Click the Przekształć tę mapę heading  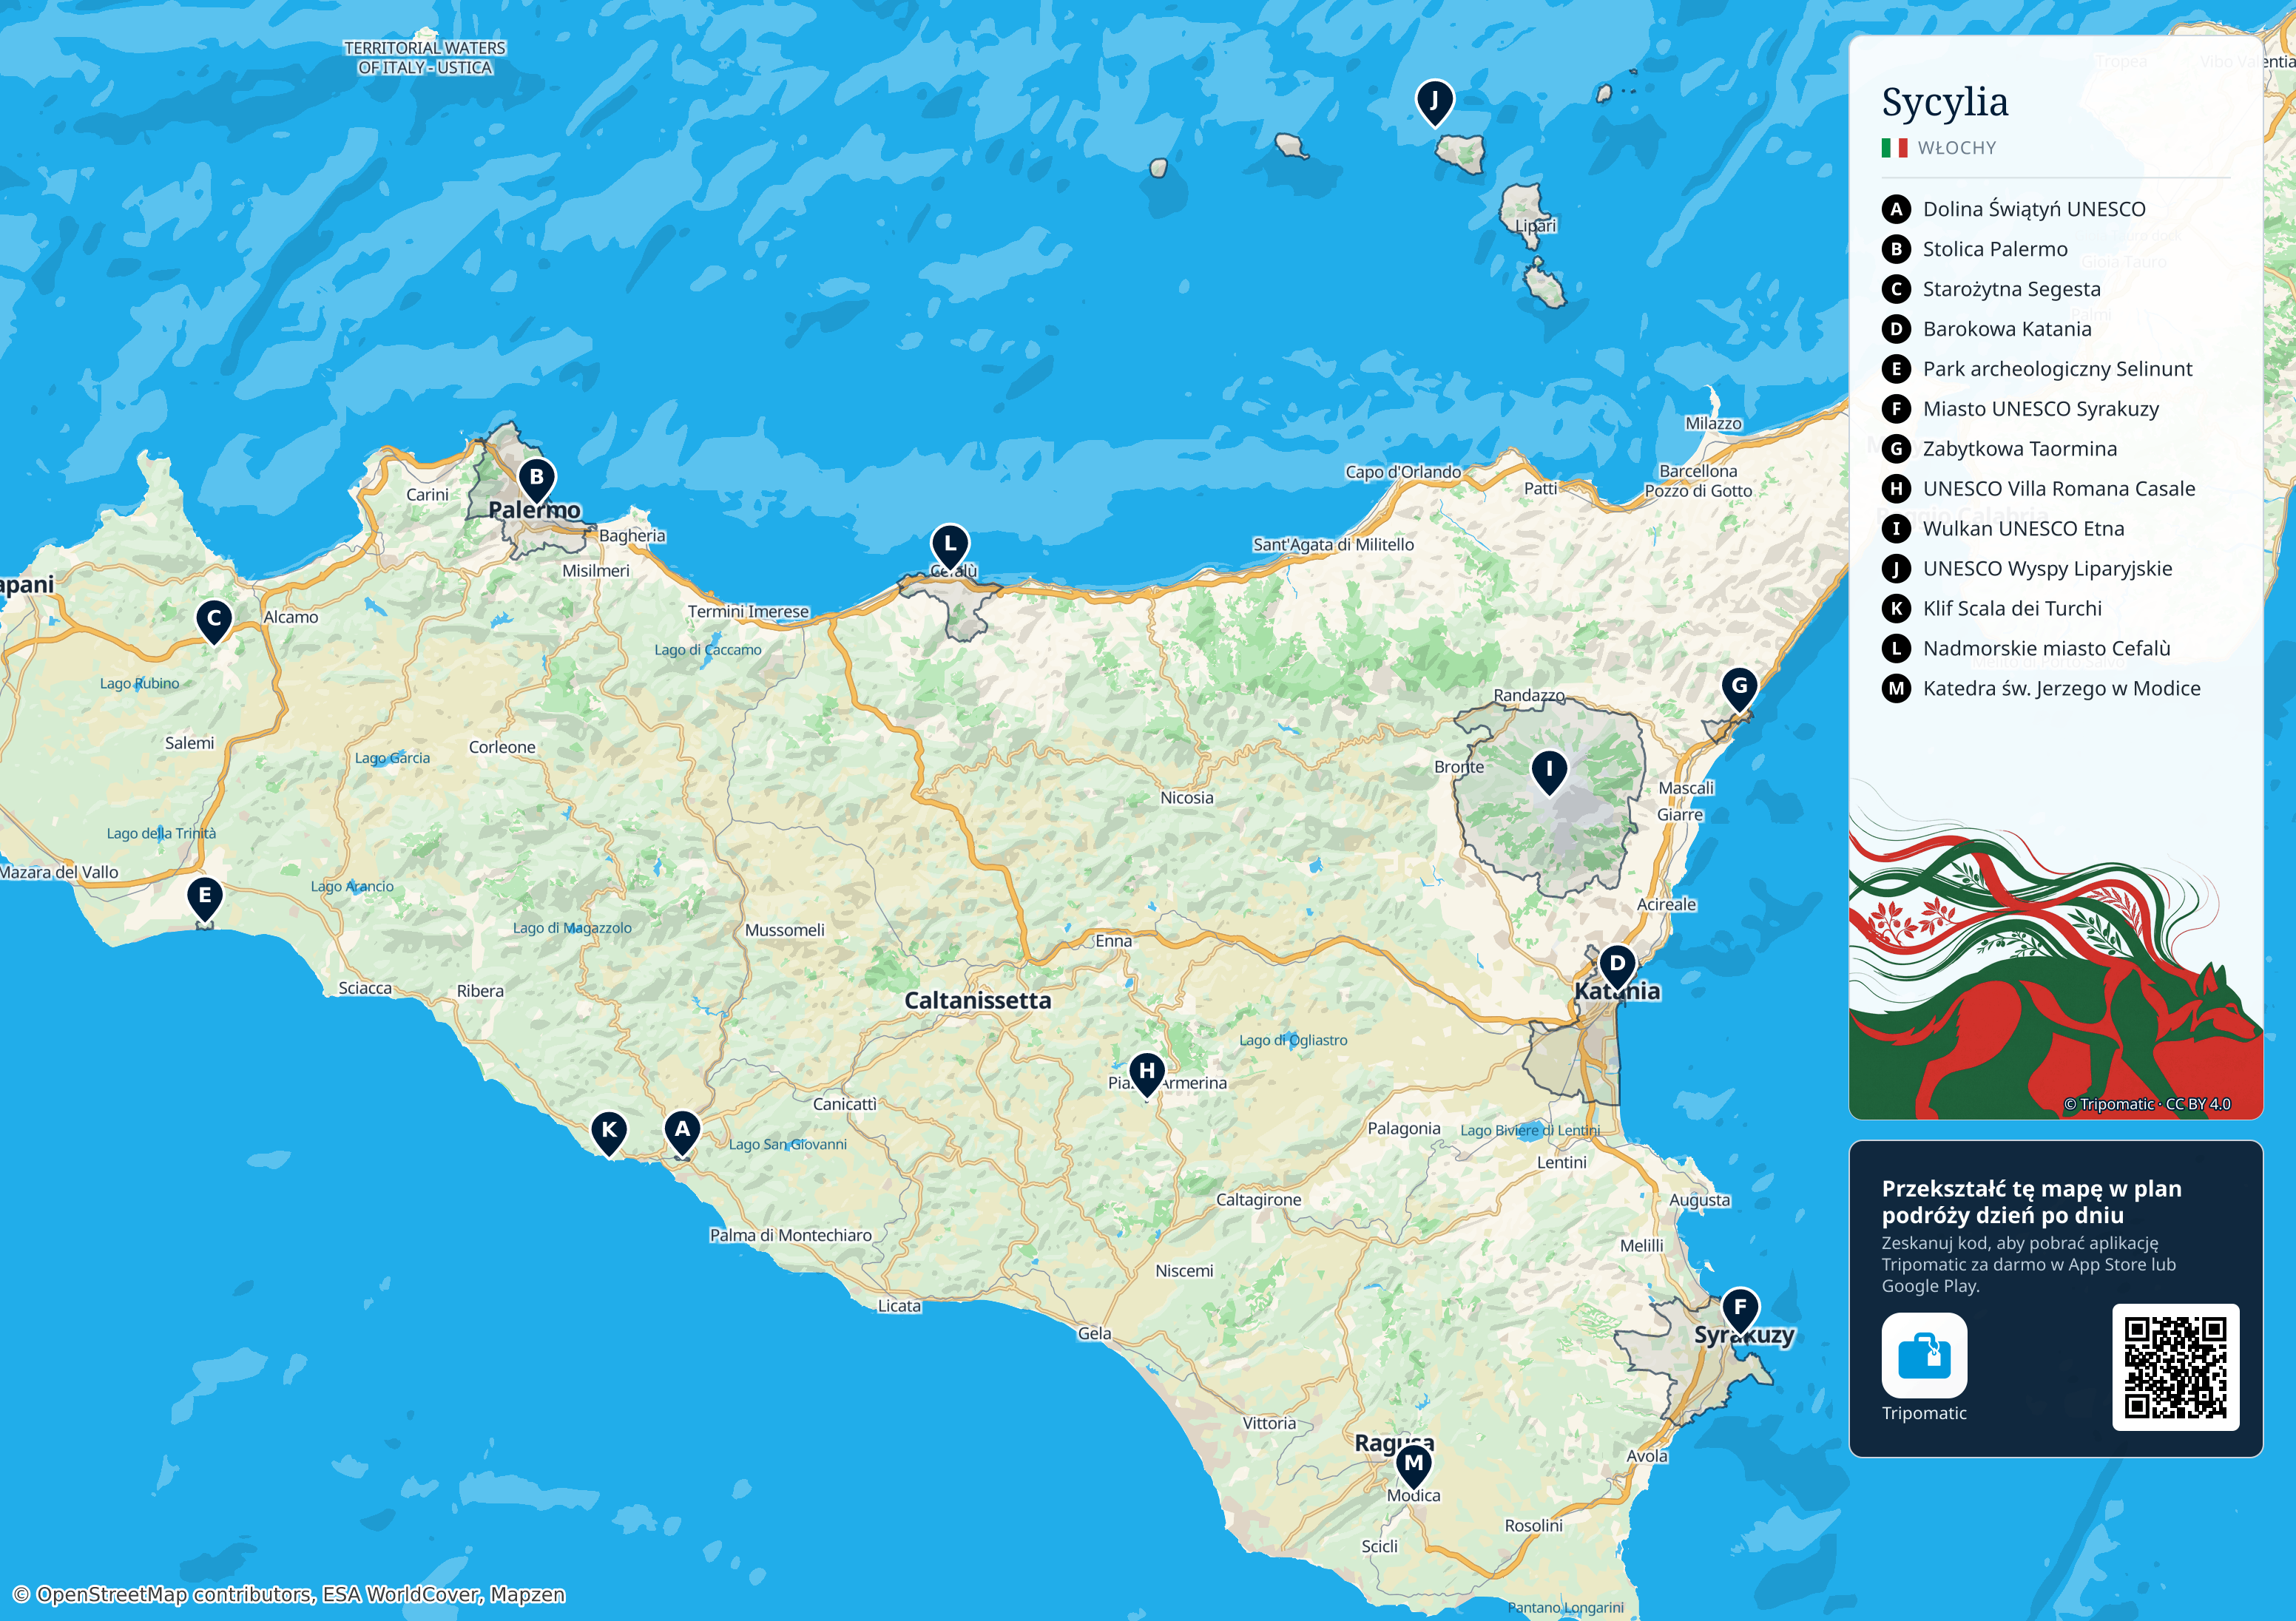point(2032,1201)
